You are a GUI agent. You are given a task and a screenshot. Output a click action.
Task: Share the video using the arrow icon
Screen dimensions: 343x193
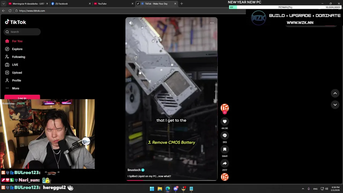225,163
